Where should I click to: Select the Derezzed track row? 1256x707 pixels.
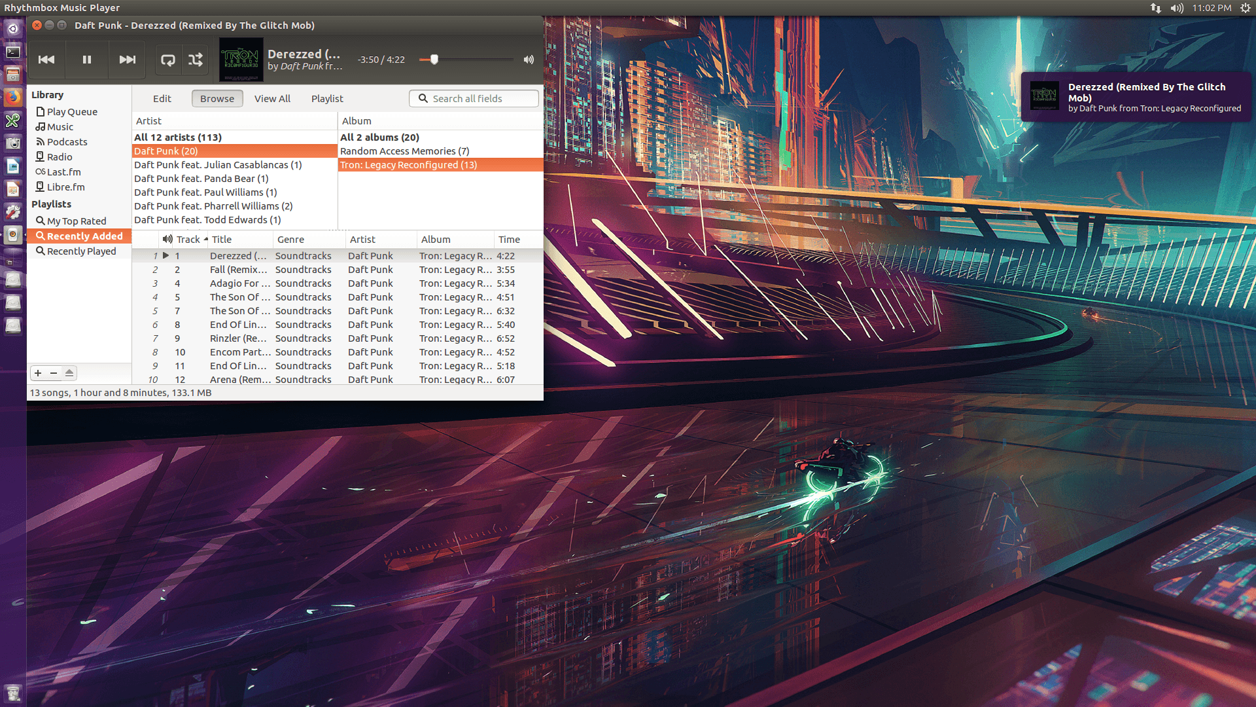pos(338,256)
